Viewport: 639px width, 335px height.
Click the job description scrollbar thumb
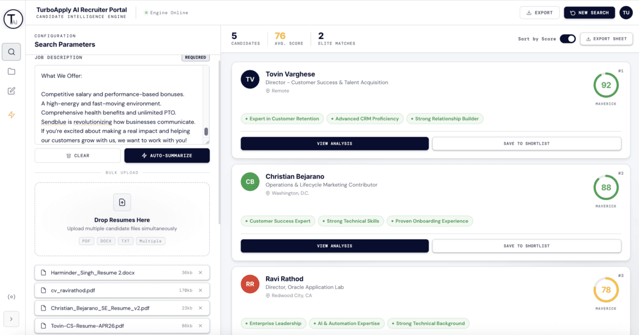click(x=207, y=132)
